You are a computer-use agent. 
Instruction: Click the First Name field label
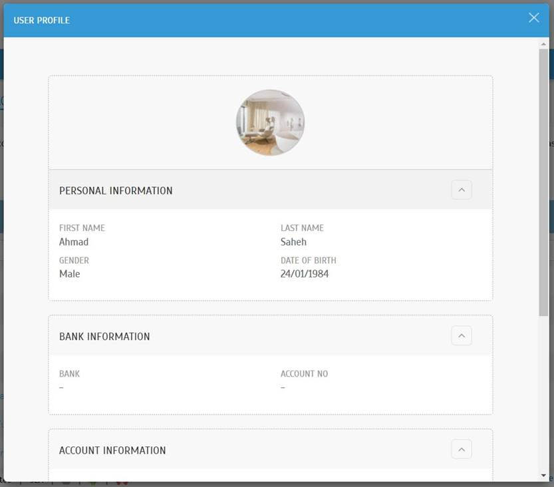click(82, 228)
